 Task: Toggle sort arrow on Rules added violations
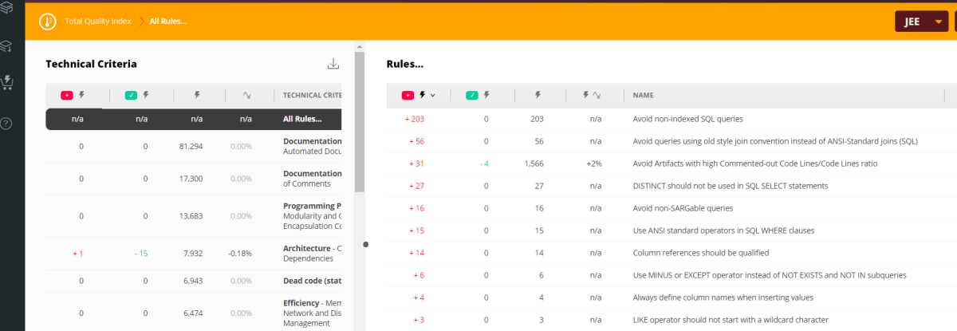(x=433, y=95)
